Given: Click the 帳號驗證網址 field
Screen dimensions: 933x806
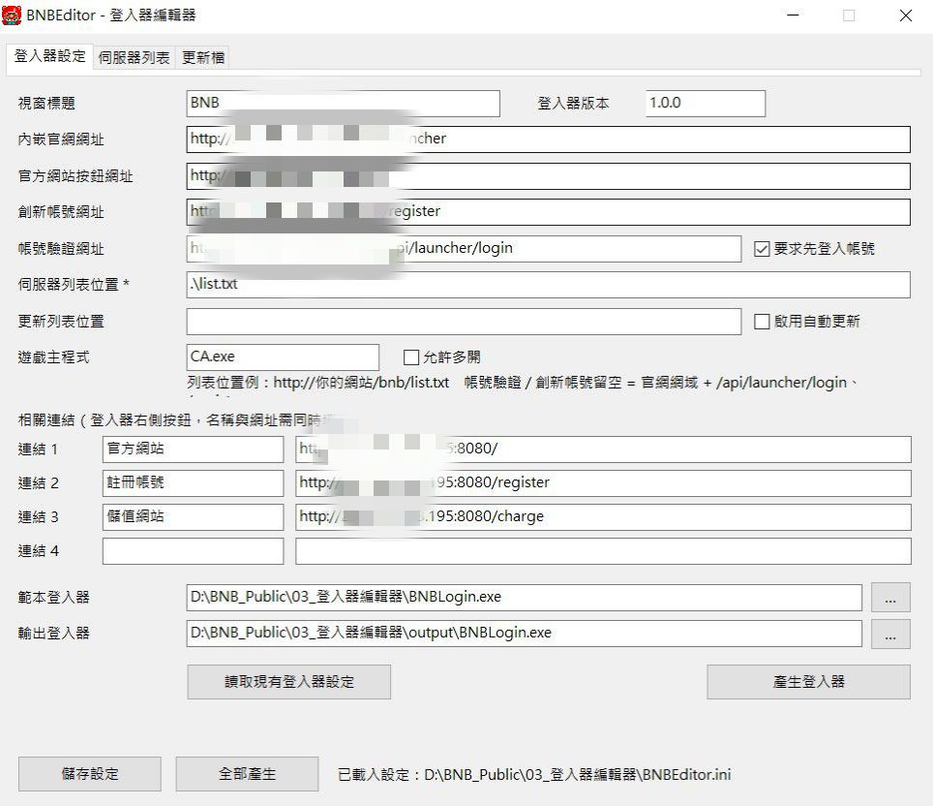Looking at the screenshot, I should [465, 248].
